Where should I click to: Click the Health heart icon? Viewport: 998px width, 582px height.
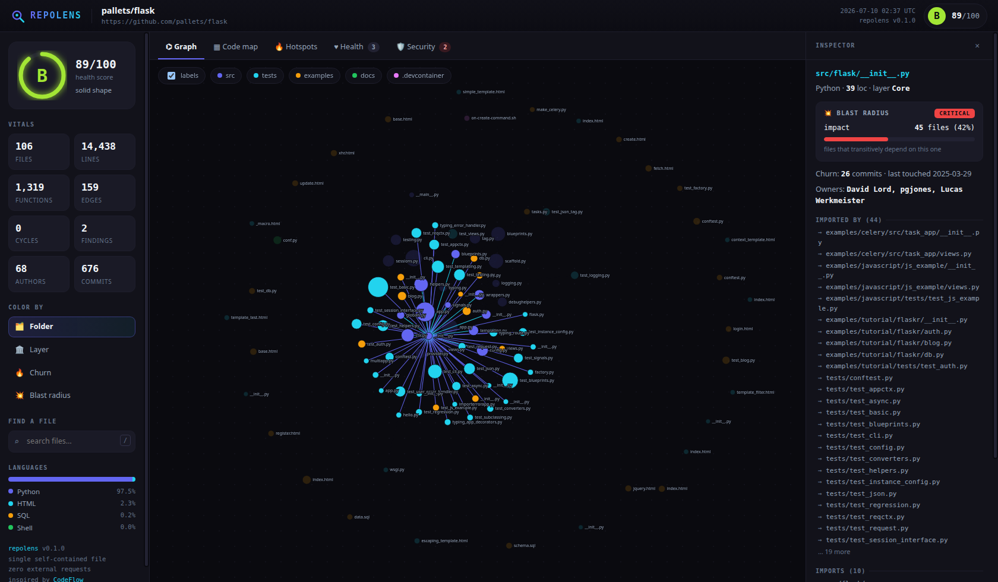pos(336,47)
